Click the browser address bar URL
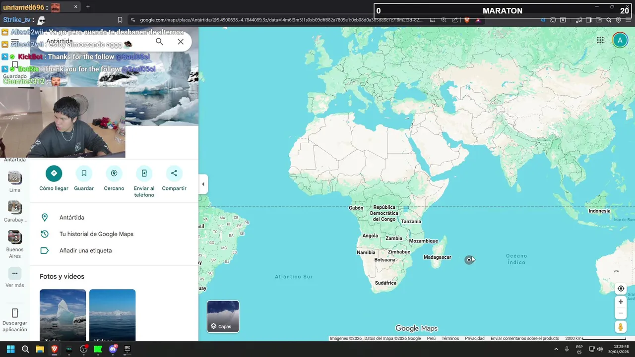 [281, 20]
